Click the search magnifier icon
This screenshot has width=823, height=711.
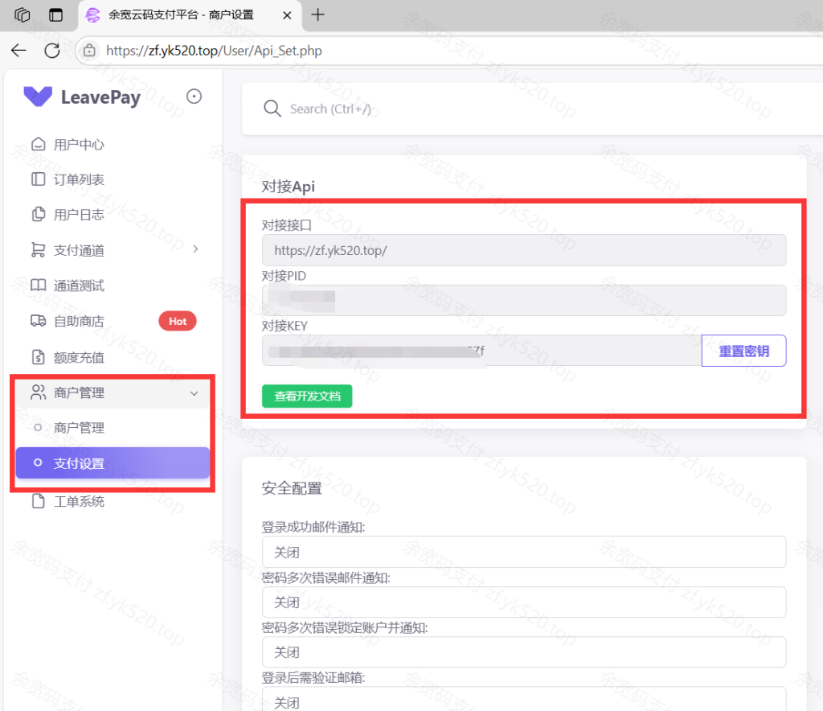pos(272,109)
